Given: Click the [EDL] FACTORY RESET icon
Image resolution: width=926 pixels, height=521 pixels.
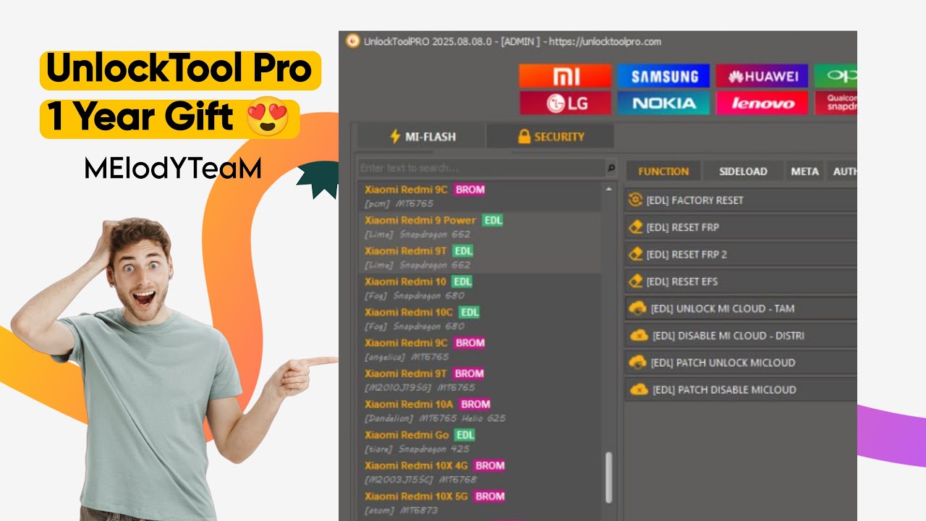Looking at the screenshot, I should coord(636,200).
